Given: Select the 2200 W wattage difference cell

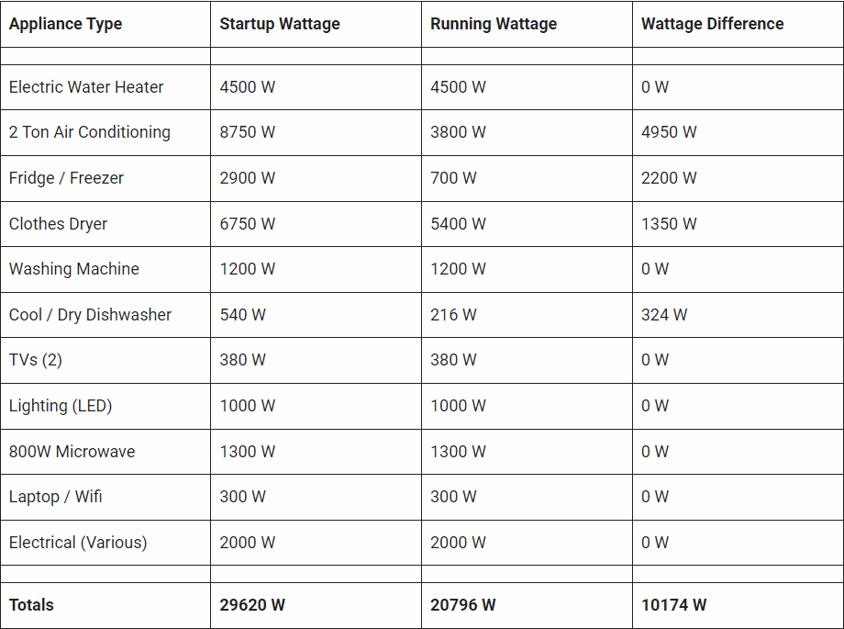Looking at the screenshot, I should [x=669, y=178].
